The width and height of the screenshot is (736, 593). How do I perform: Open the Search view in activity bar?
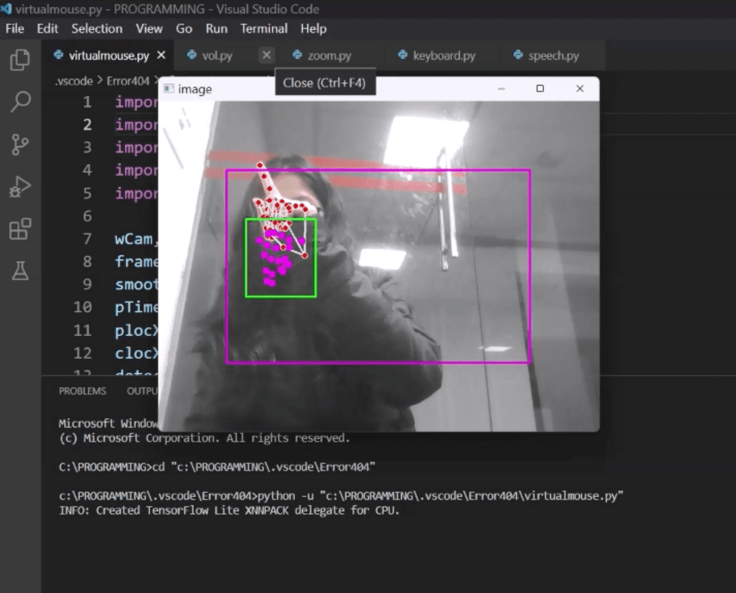[20, 102]
